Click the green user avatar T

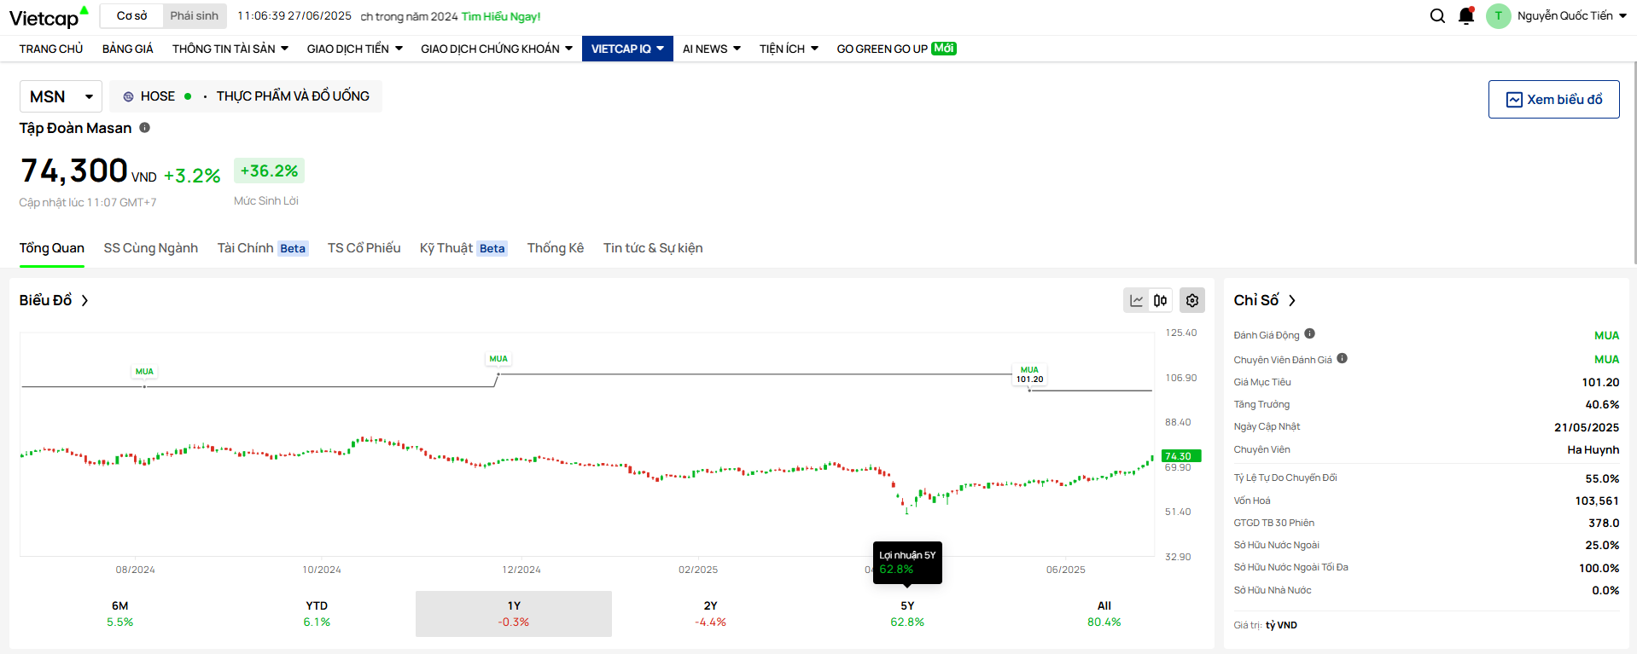tap(1498, 16)
